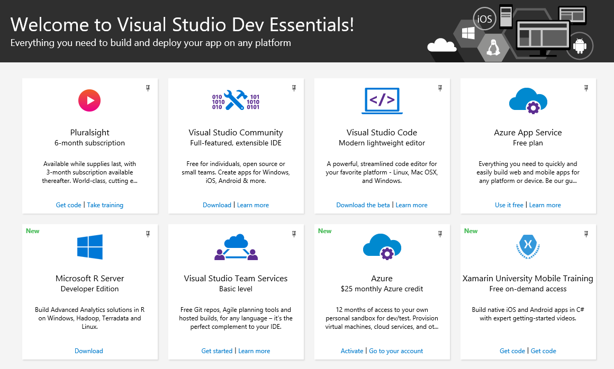This screenshot has height=369, width=614.
Task: Pin the Pluralsight card
Action: (x=148, y=88)
